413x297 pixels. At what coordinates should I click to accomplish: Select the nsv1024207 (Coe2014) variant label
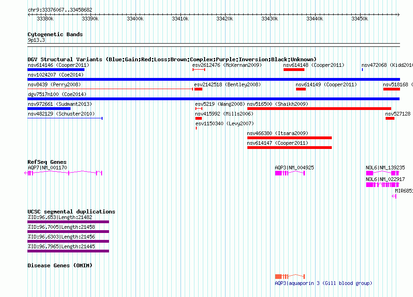tap(56, 75)
